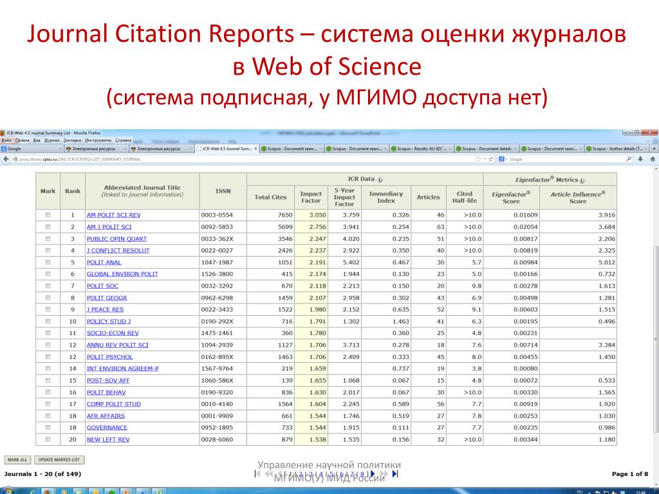Open a new tab with the plus button
The width and height of the screenshot is (659, 494).
pyautogui.click(x=654, y=149)
